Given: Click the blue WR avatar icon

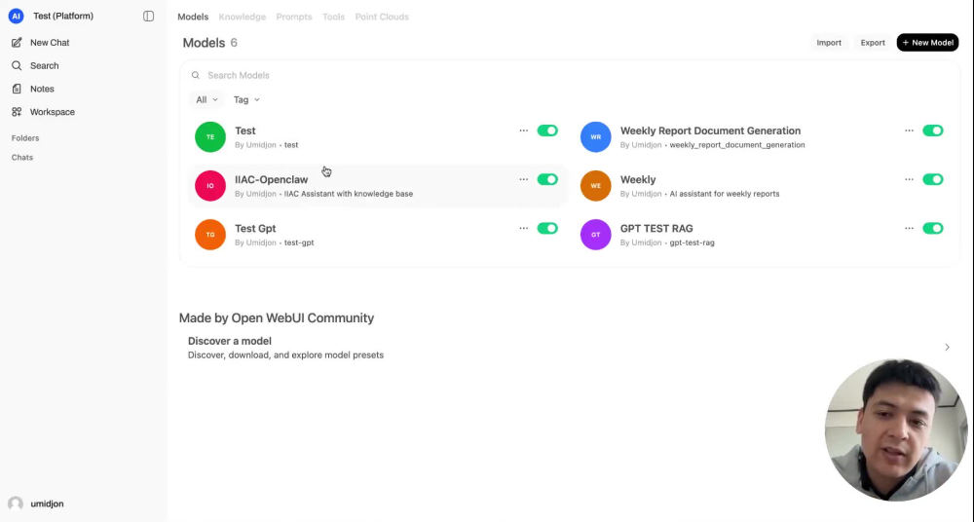Looking at the screenshot, I should (596, 136).
